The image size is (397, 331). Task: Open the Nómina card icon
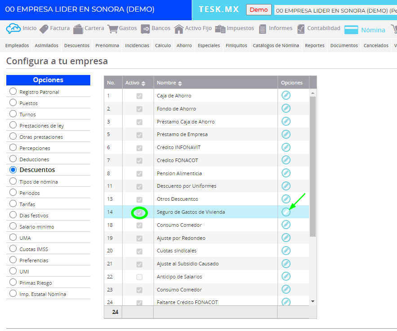coord(351,30)
